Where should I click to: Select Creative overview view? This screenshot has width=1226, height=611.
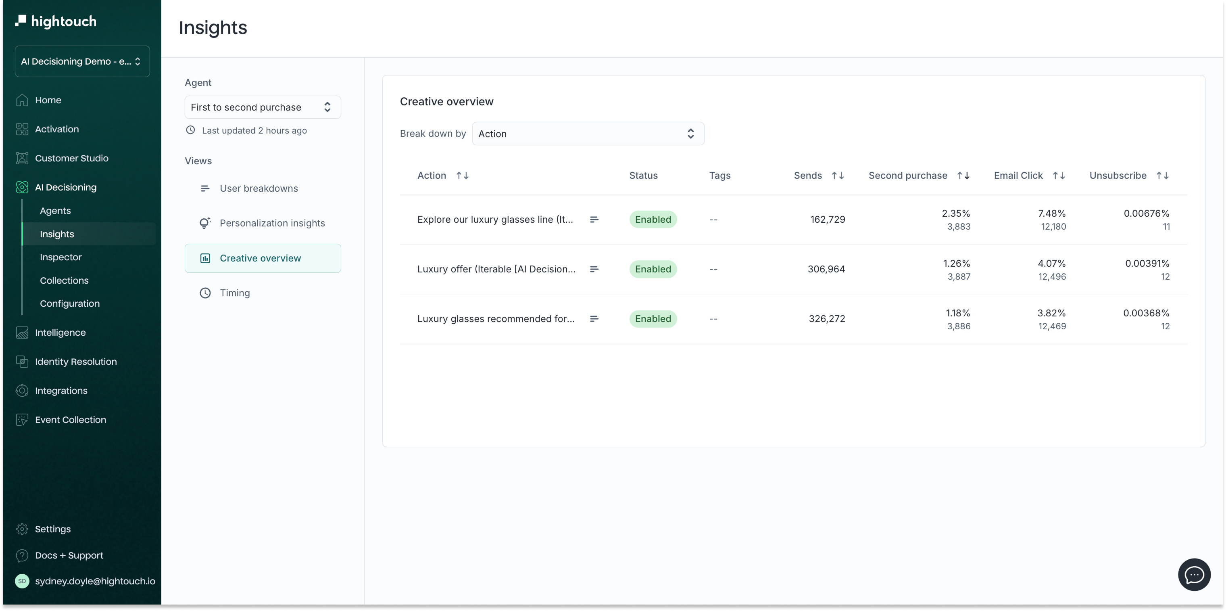[263, 258]
